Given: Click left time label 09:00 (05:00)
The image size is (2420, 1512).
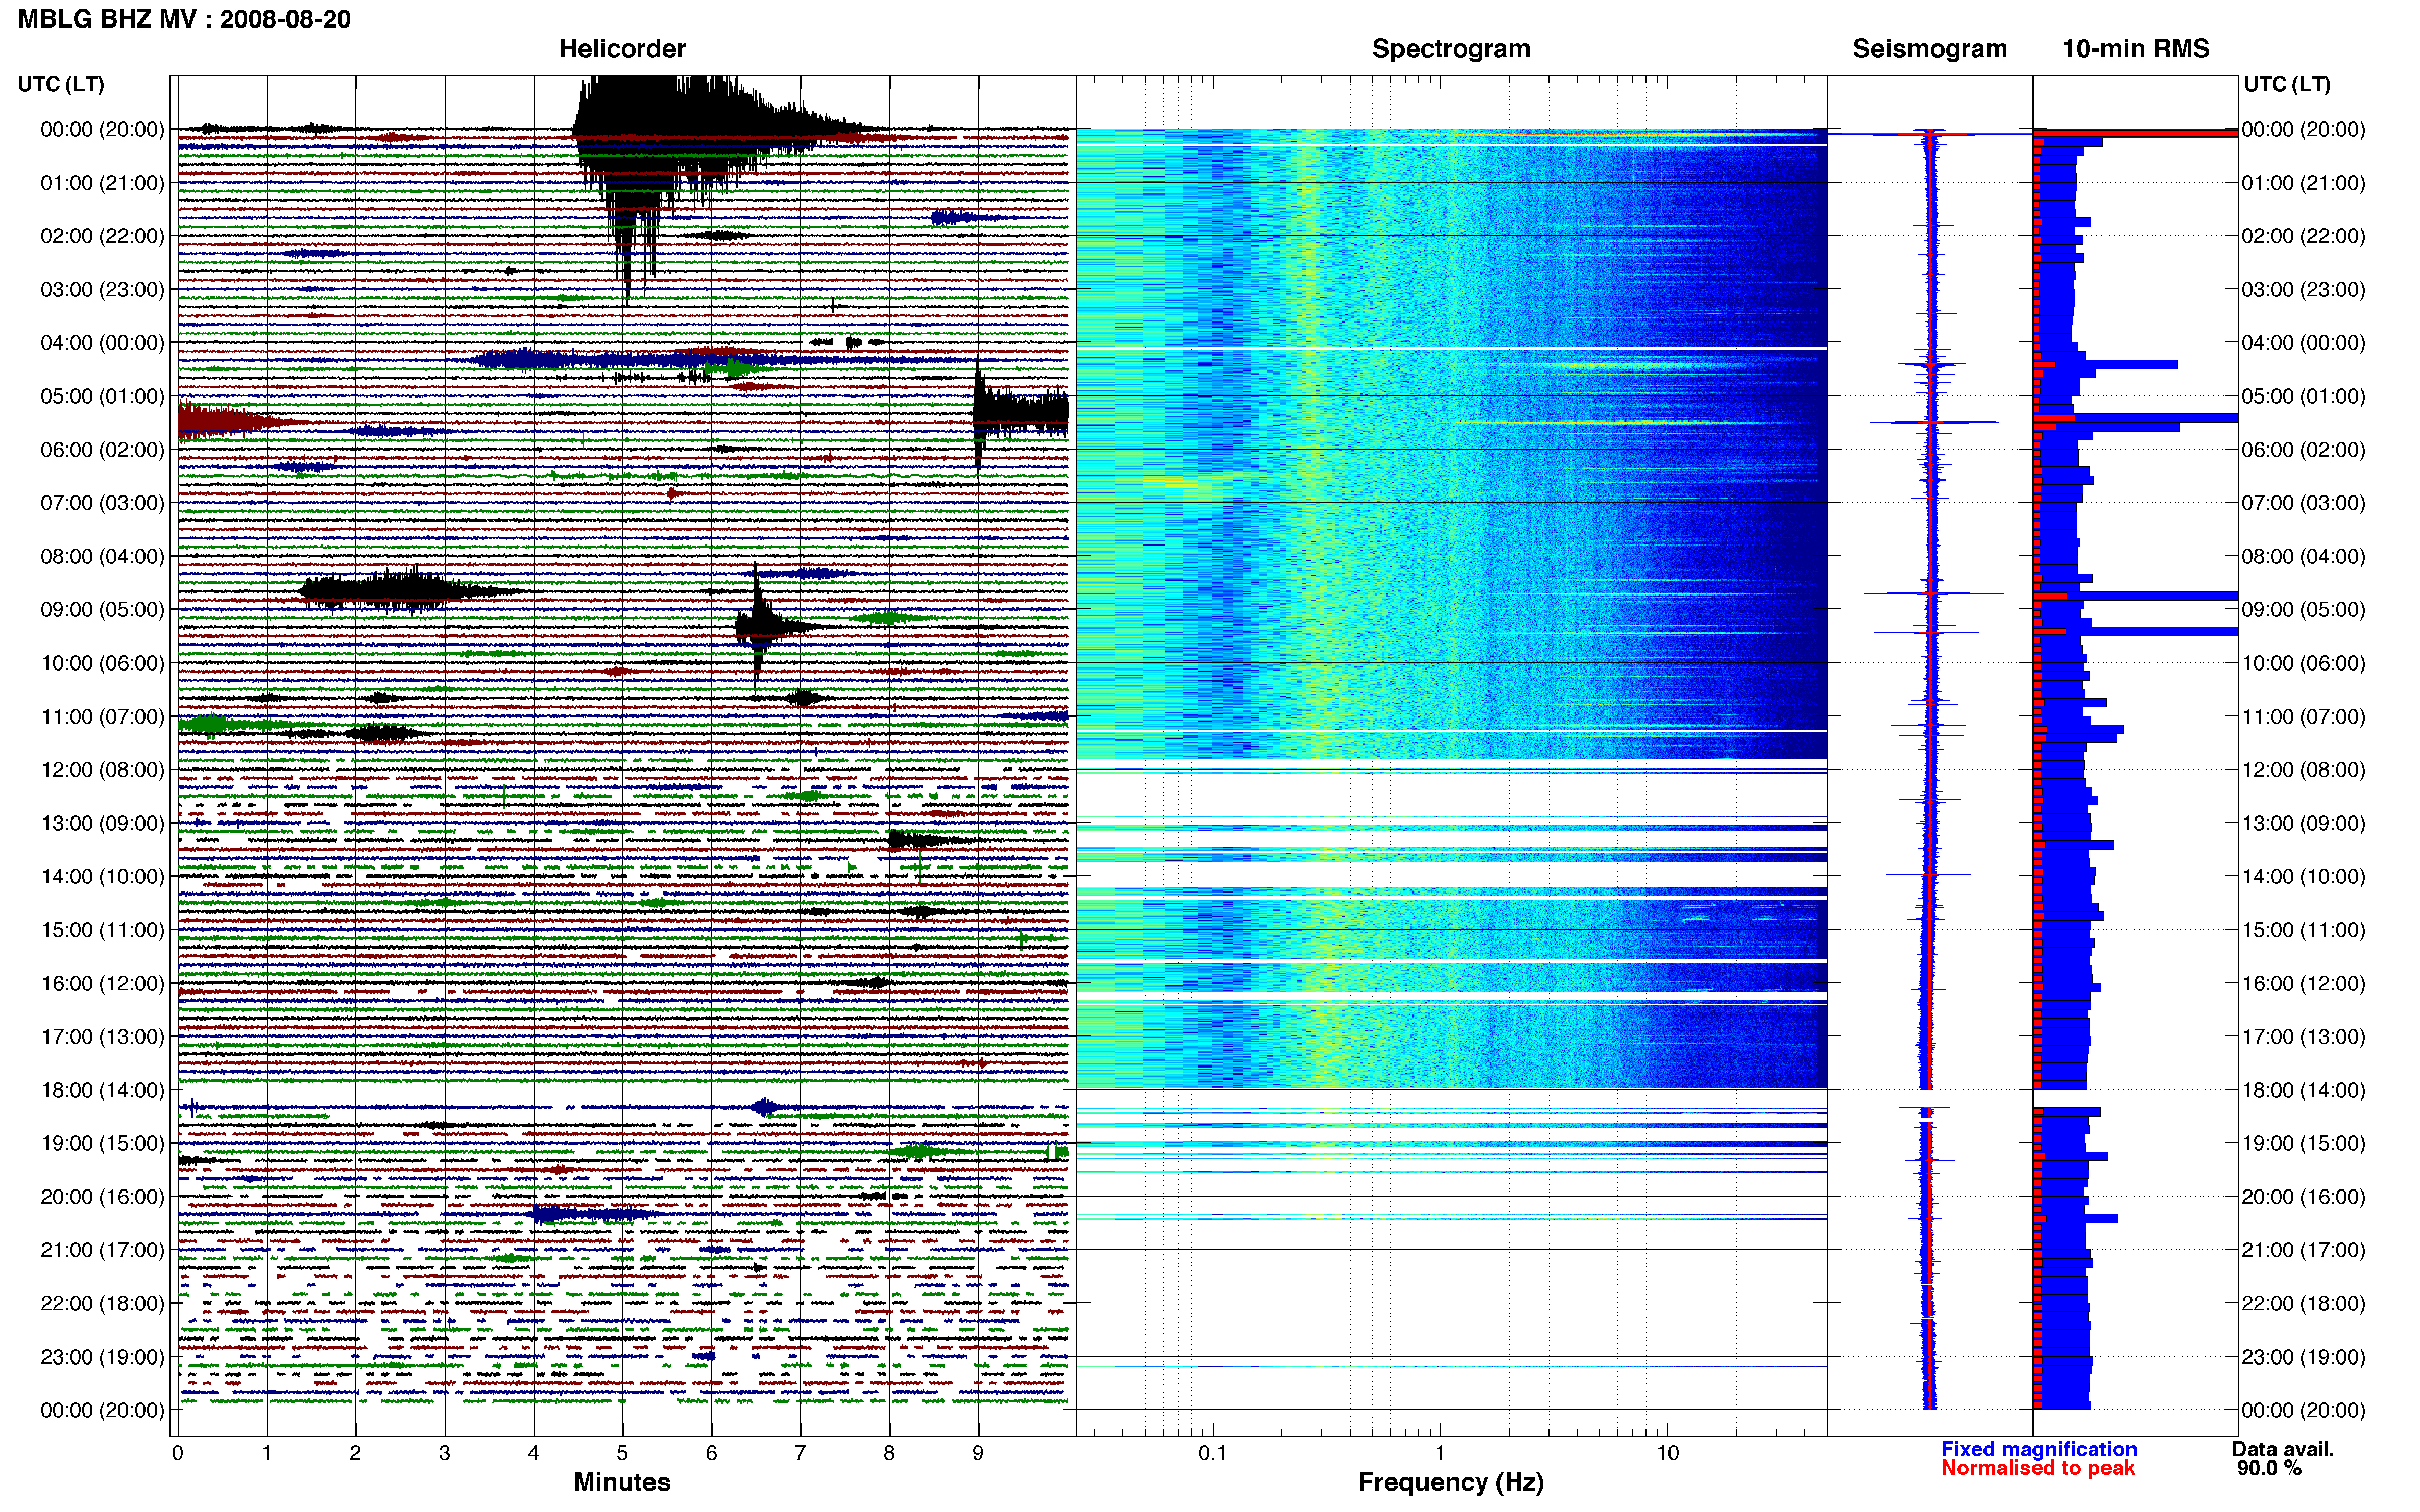Looking at the screenshot, I should (102, 609).
